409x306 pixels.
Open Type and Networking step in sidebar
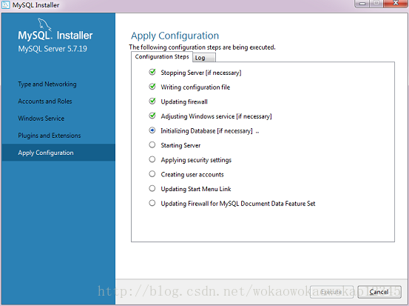47,84
